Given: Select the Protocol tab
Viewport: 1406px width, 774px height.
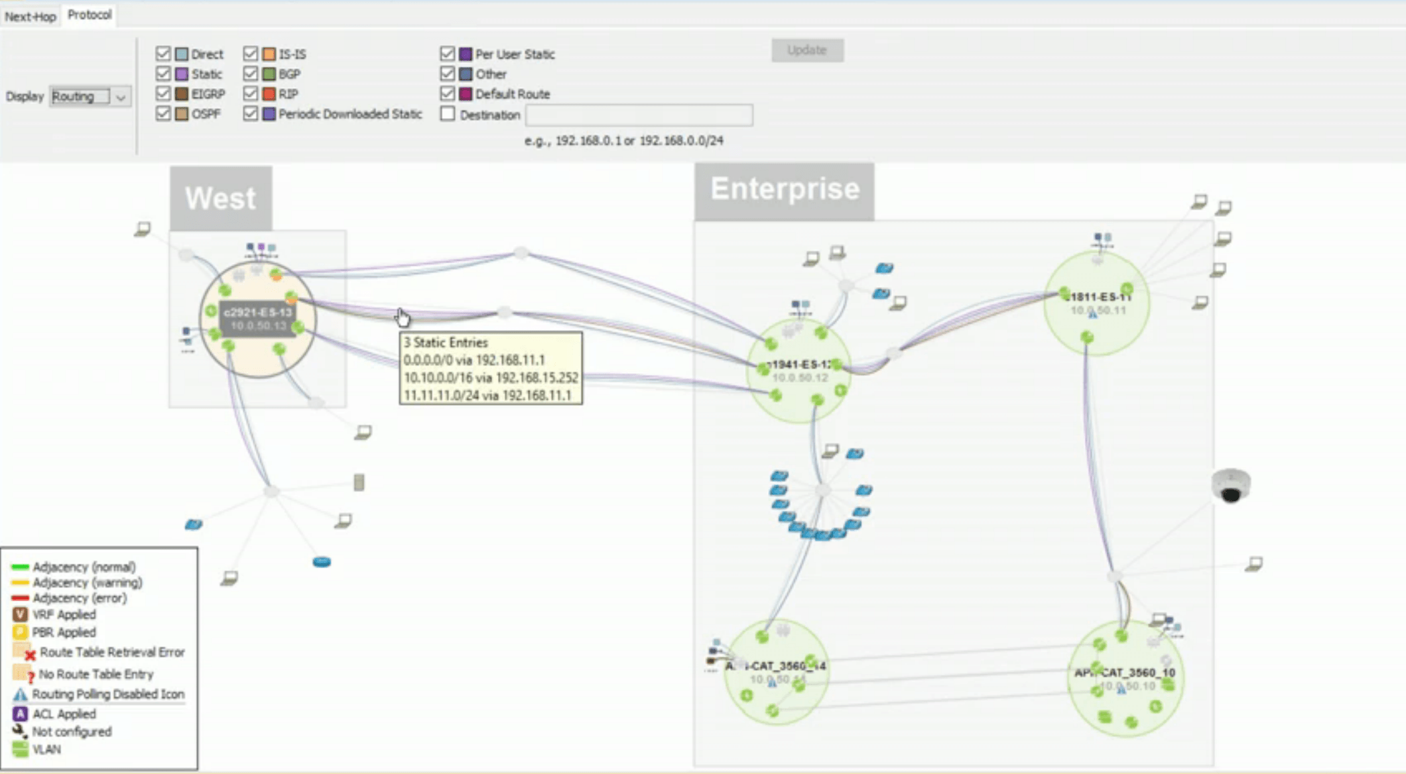Looking at the screenshot, I should [90, 15].
